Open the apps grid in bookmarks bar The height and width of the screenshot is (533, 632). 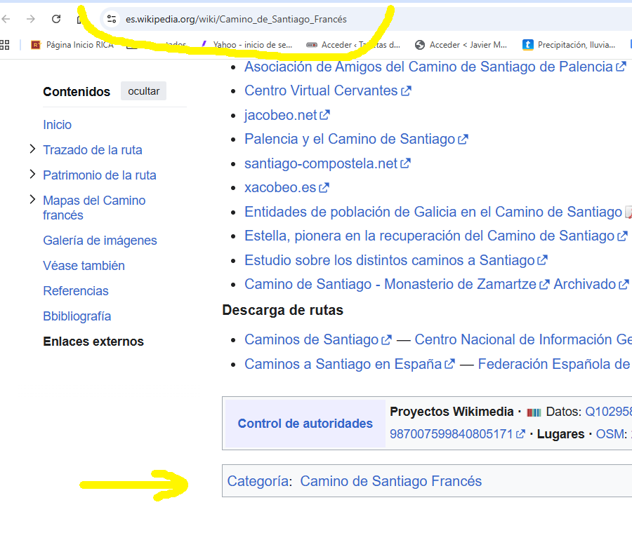5,45
